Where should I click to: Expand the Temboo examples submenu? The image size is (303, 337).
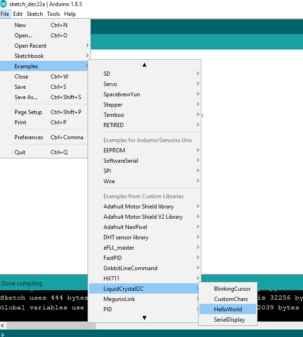[x=145, y=115]
